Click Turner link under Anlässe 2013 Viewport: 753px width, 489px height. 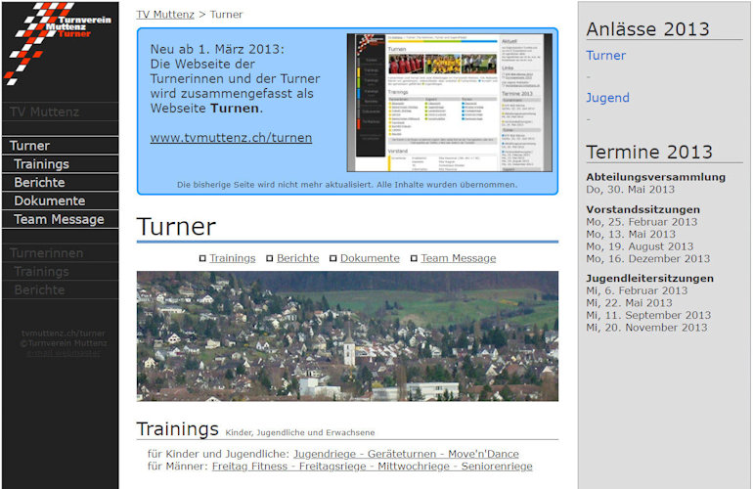(x=605, y=56)
